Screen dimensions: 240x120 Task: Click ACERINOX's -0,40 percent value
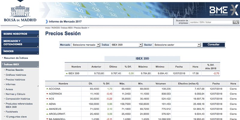click(109, 94)
